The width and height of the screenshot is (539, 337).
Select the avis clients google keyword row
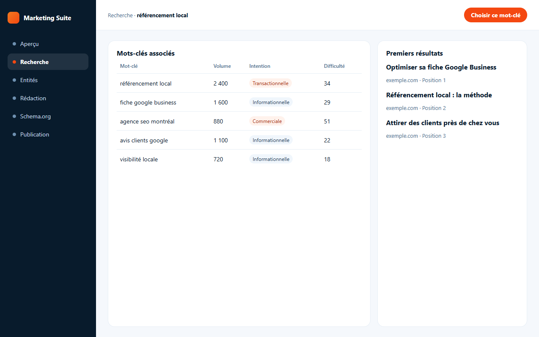coord(239,140)
